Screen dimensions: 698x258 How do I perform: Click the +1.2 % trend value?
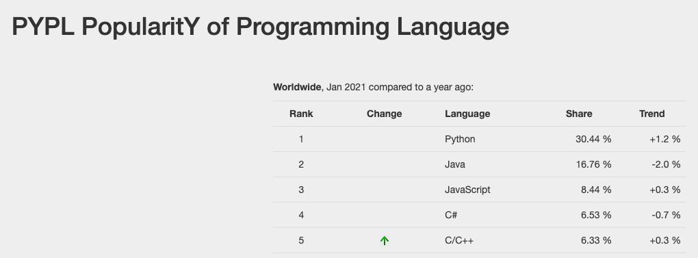[665, 139]
